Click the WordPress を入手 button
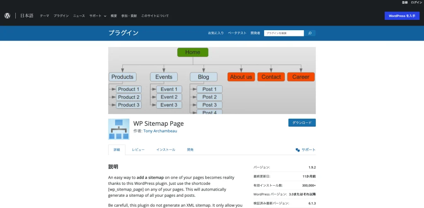 (402, 16)
